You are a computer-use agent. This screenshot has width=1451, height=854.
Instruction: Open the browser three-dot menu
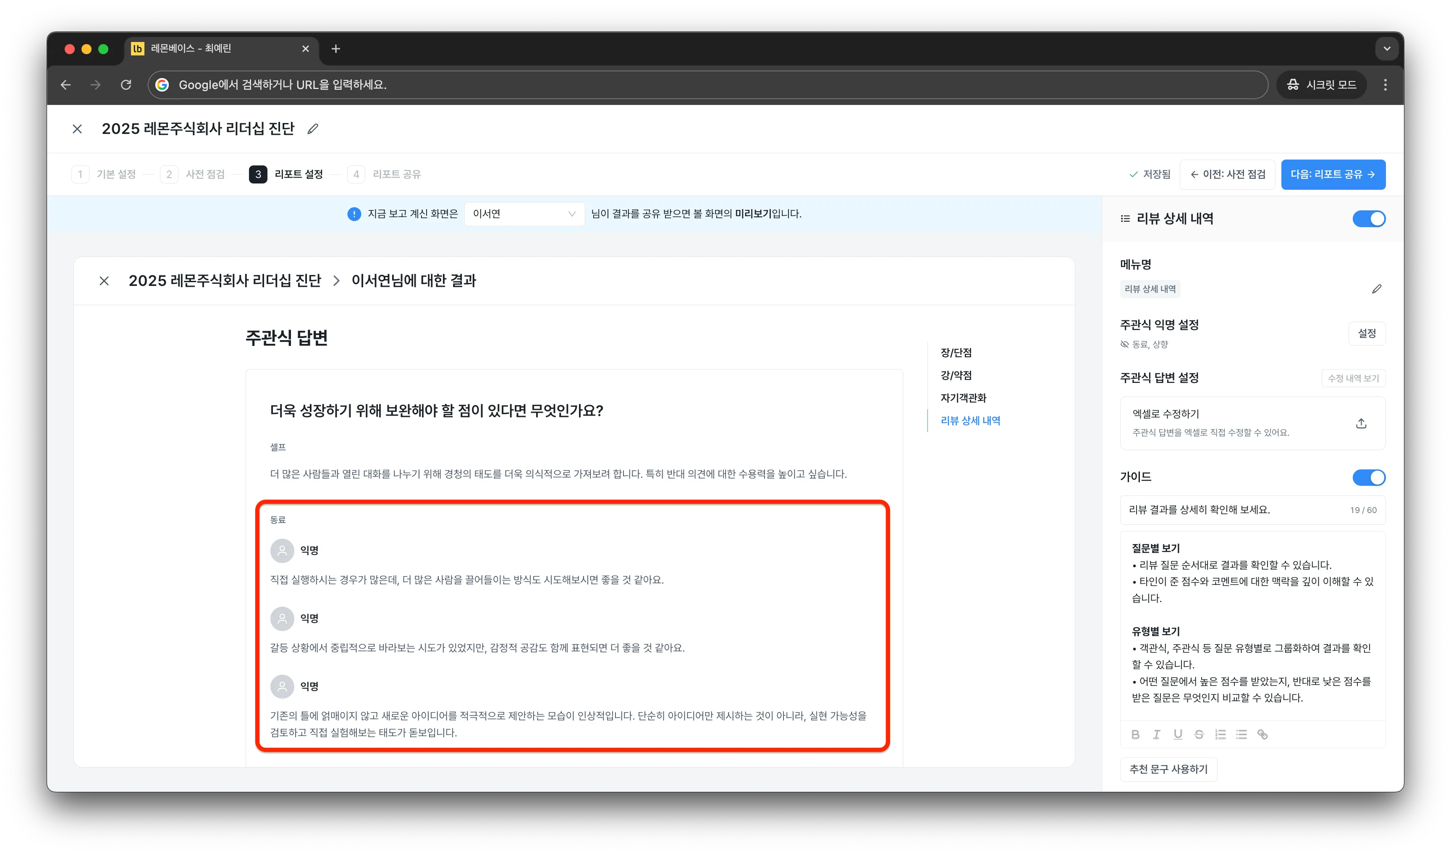(x=1386, y=85)
